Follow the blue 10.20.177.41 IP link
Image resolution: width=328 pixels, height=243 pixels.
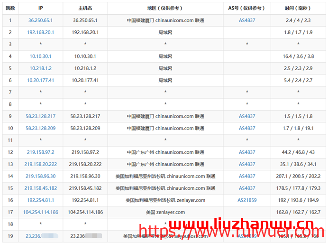click(x=40, y=80)
